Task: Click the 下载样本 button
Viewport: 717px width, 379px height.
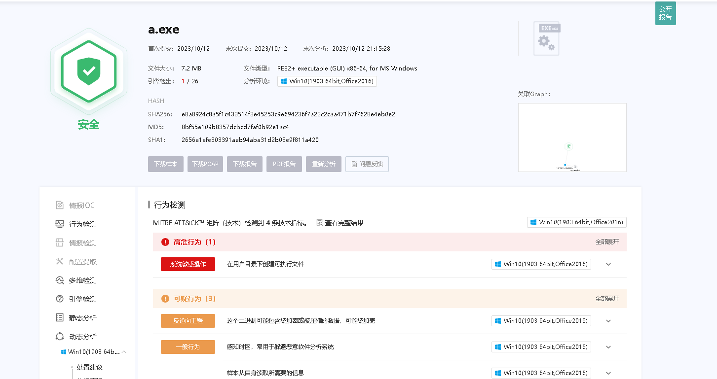Action: (x=166, y=164)
